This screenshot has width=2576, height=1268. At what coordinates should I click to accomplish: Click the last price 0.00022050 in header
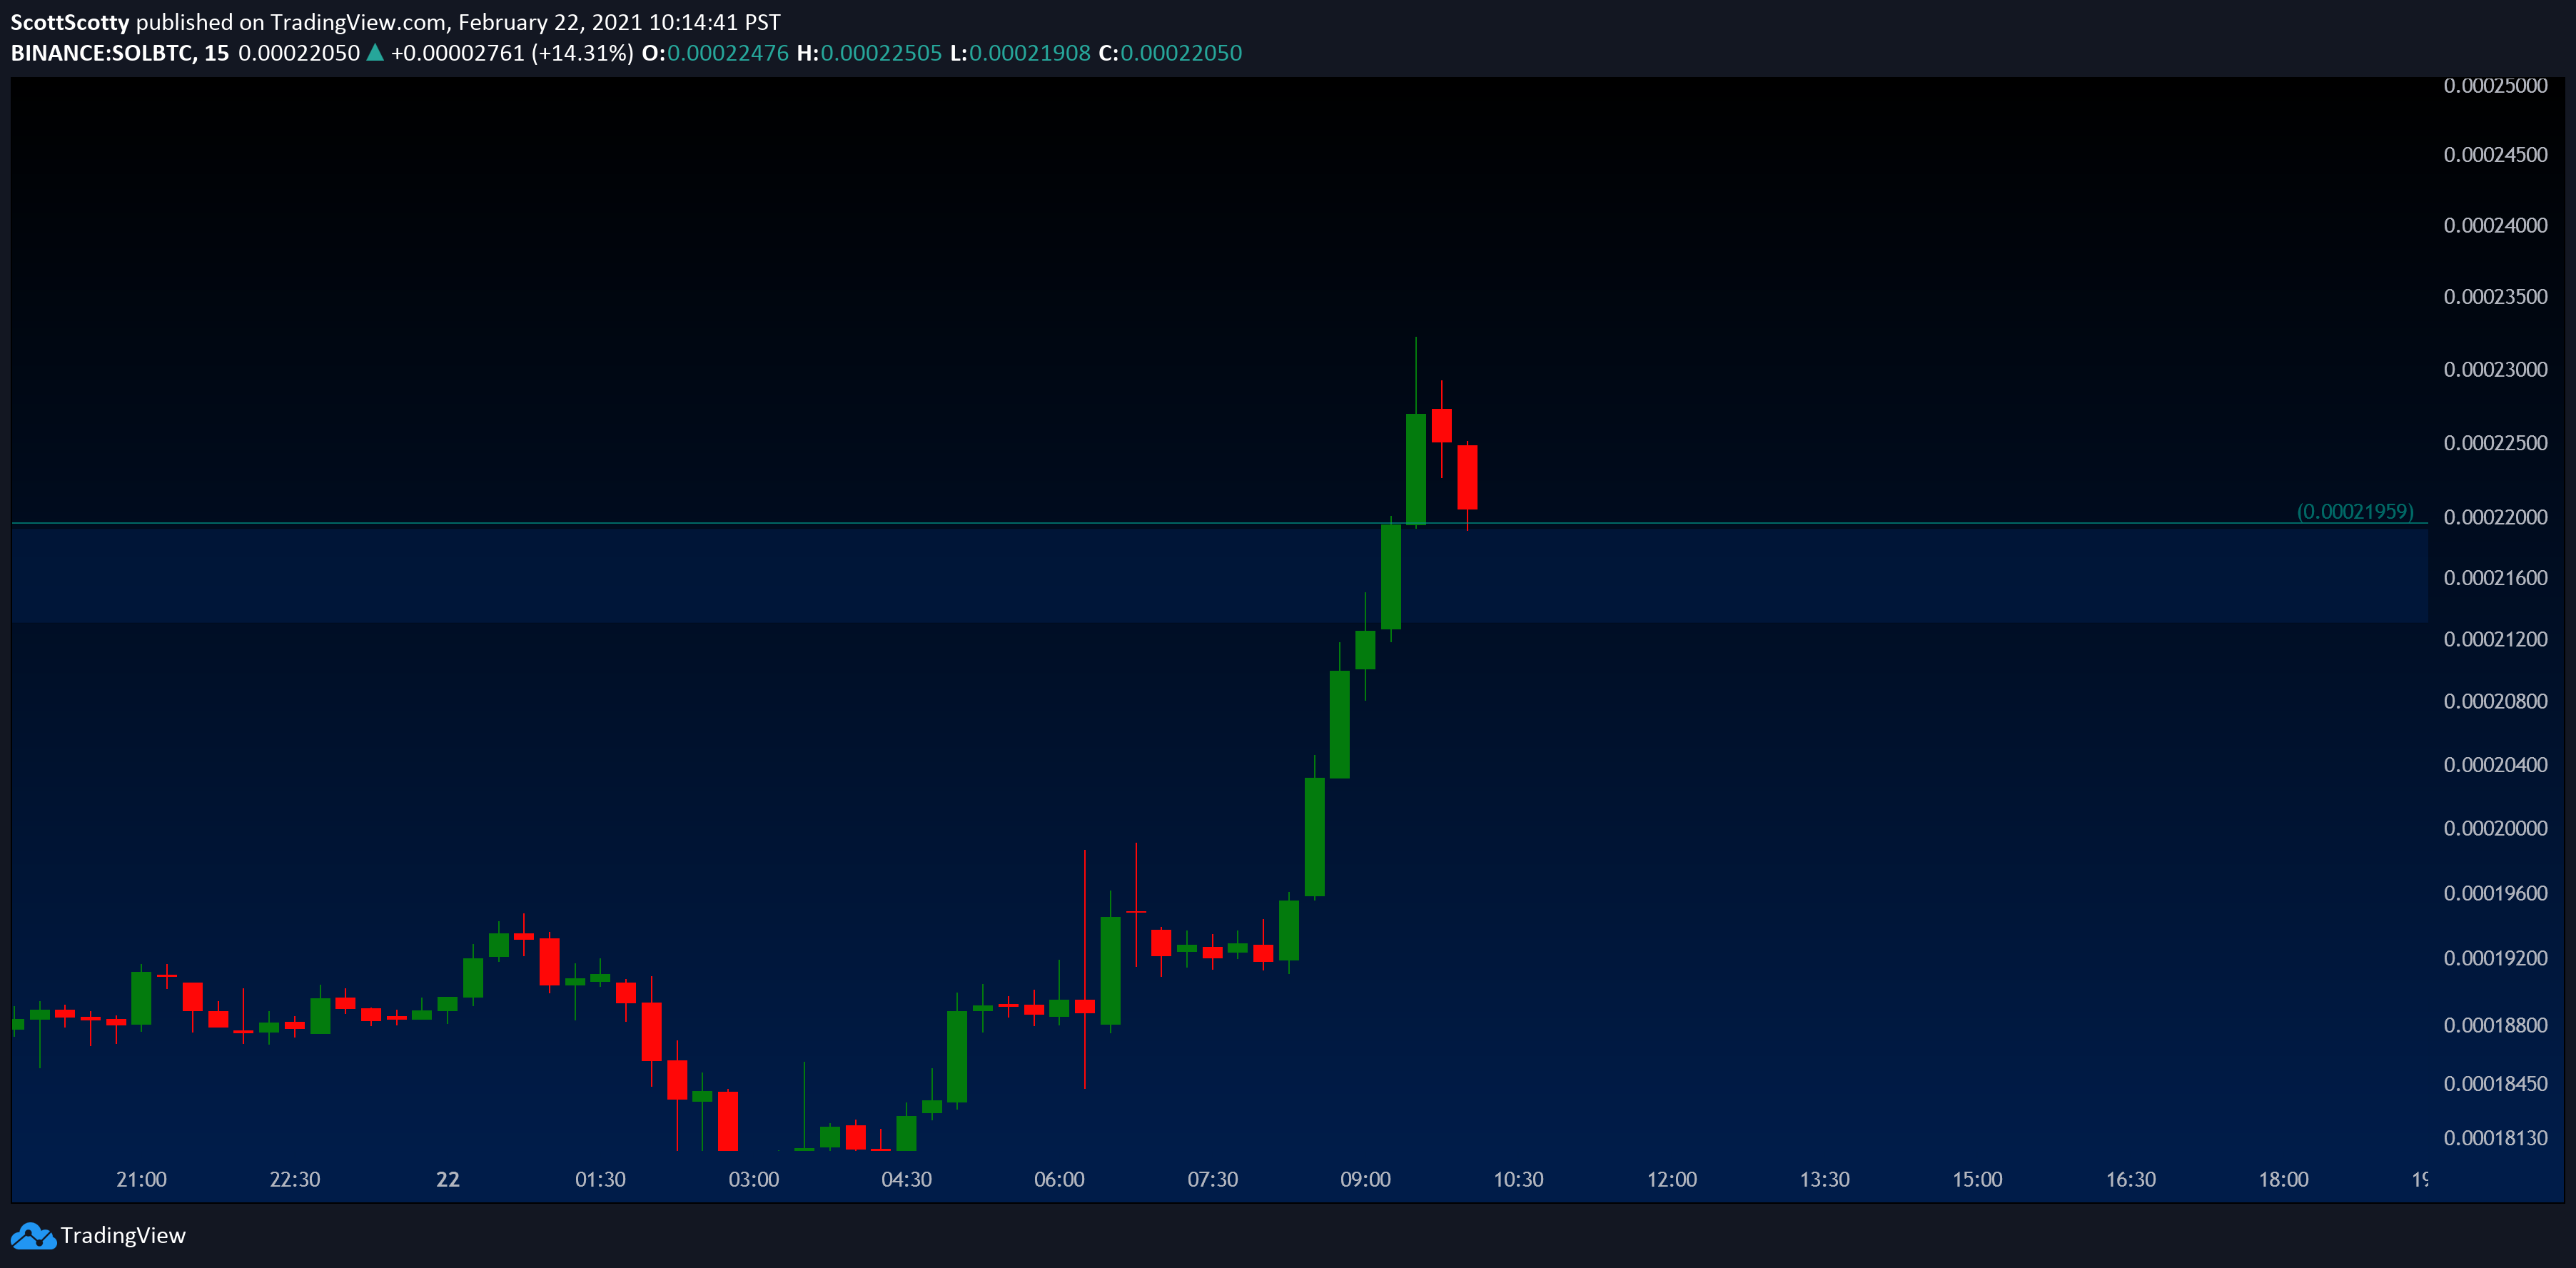[x=299, y=53]
